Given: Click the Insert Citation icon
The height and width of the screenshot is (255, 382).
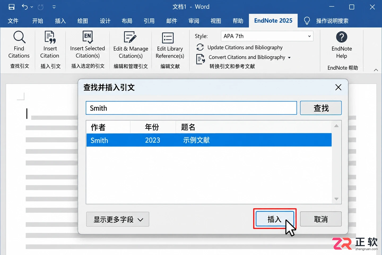Looking at the screenshot, I should (50, 37).
